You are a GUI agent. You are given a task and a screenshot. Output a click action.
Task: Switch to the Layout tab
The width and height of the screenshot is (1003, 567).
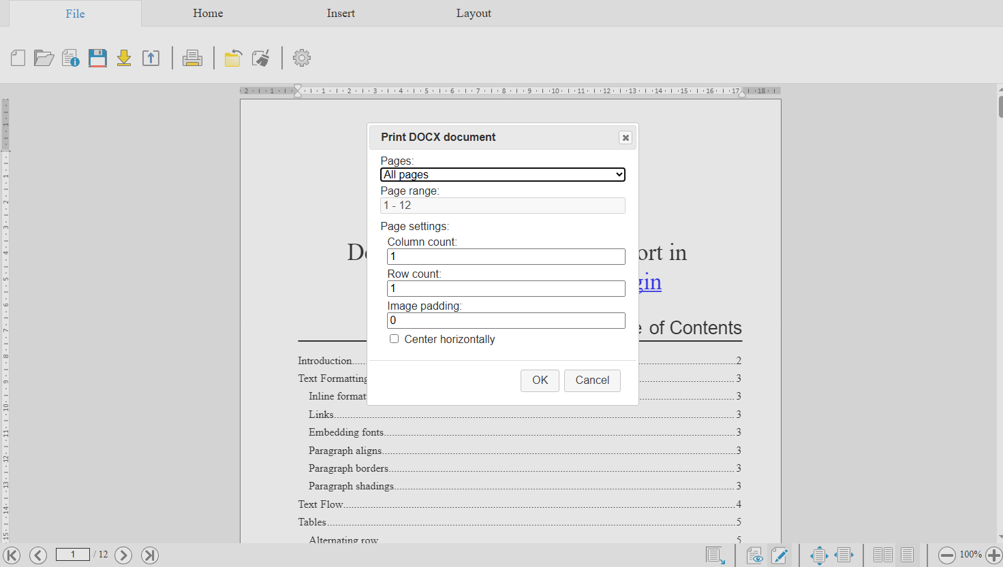(474, 14)
